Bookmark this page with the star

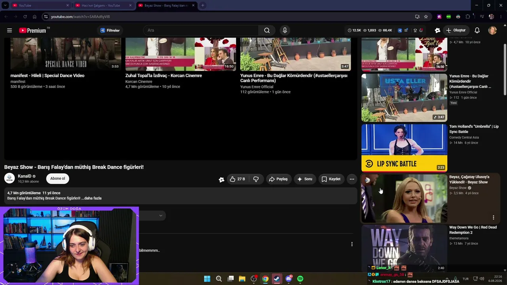pyautogui.click(x=426, y=17)
